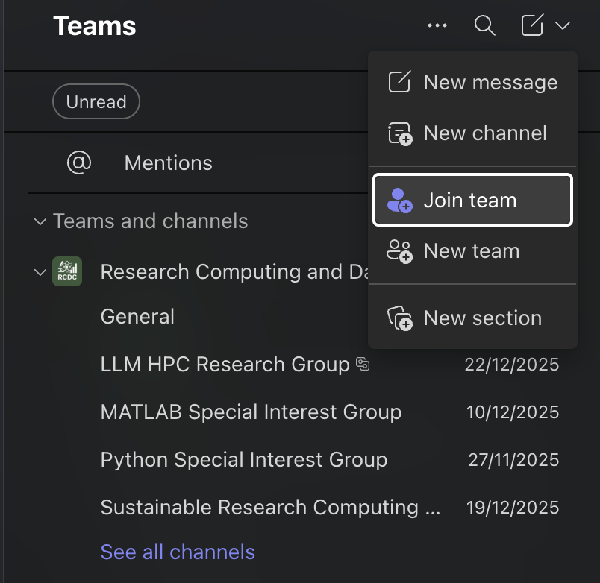Choose New channel menu entry
The width and height of the screenshot is (600, 583).
click(472, 133)
